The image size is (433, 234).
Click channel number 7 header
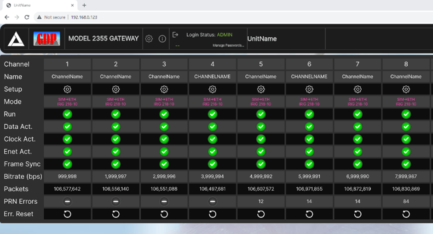pos(358,64)
